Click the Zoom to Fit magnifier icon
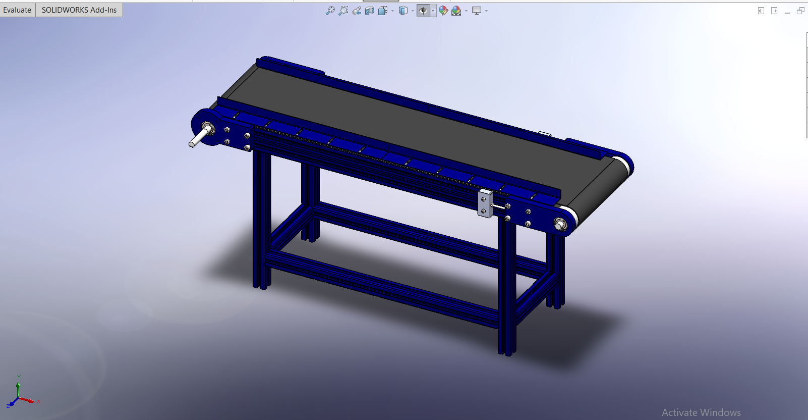 330,11
